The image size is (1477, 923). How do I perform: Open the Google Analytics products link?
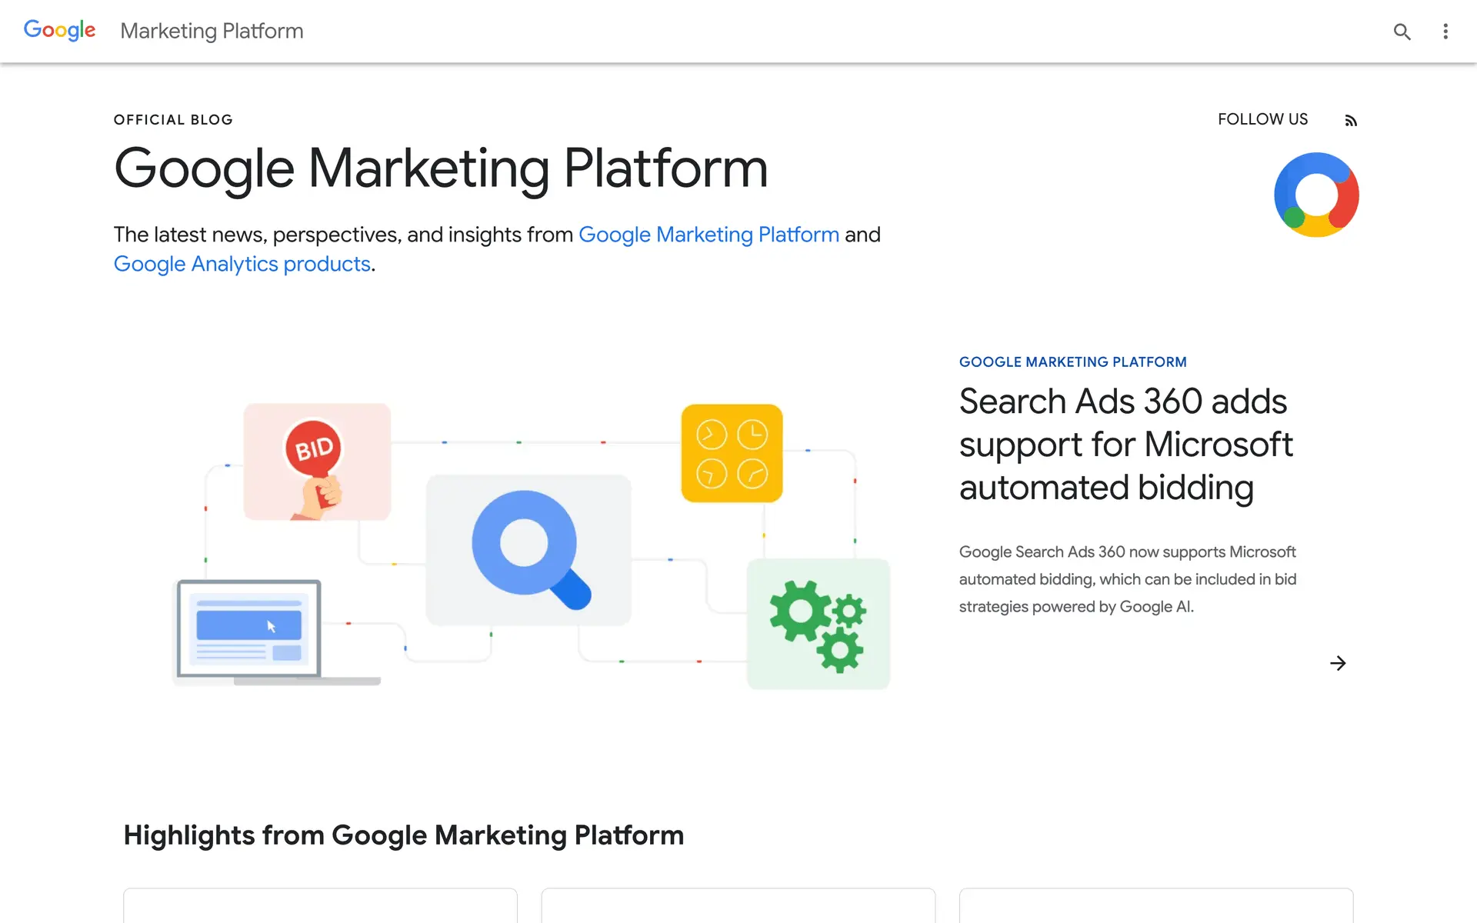click(242, 264)
